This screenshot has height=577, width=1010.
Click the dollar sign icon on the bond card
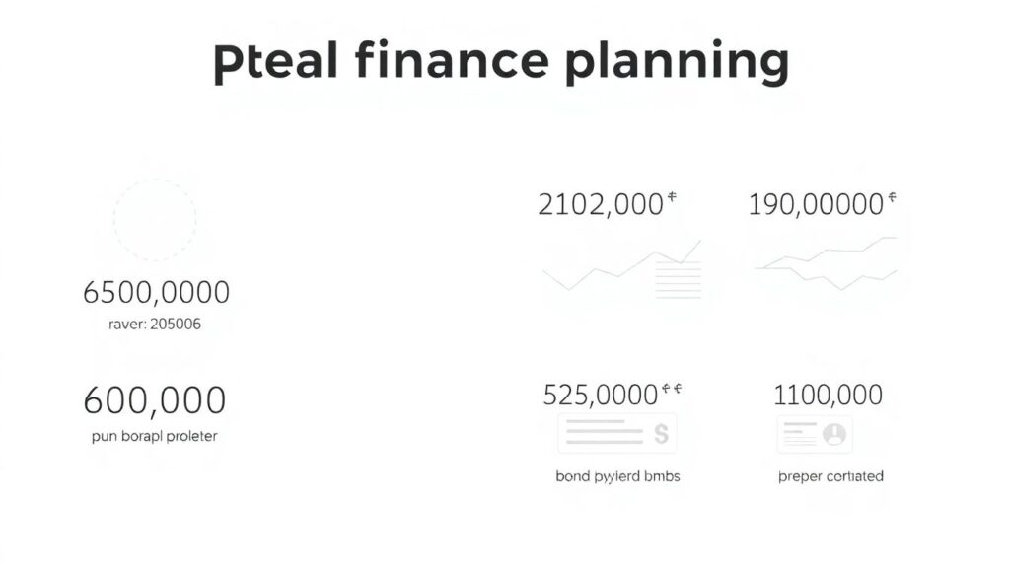pyautogui.click(x=660, y=432)
